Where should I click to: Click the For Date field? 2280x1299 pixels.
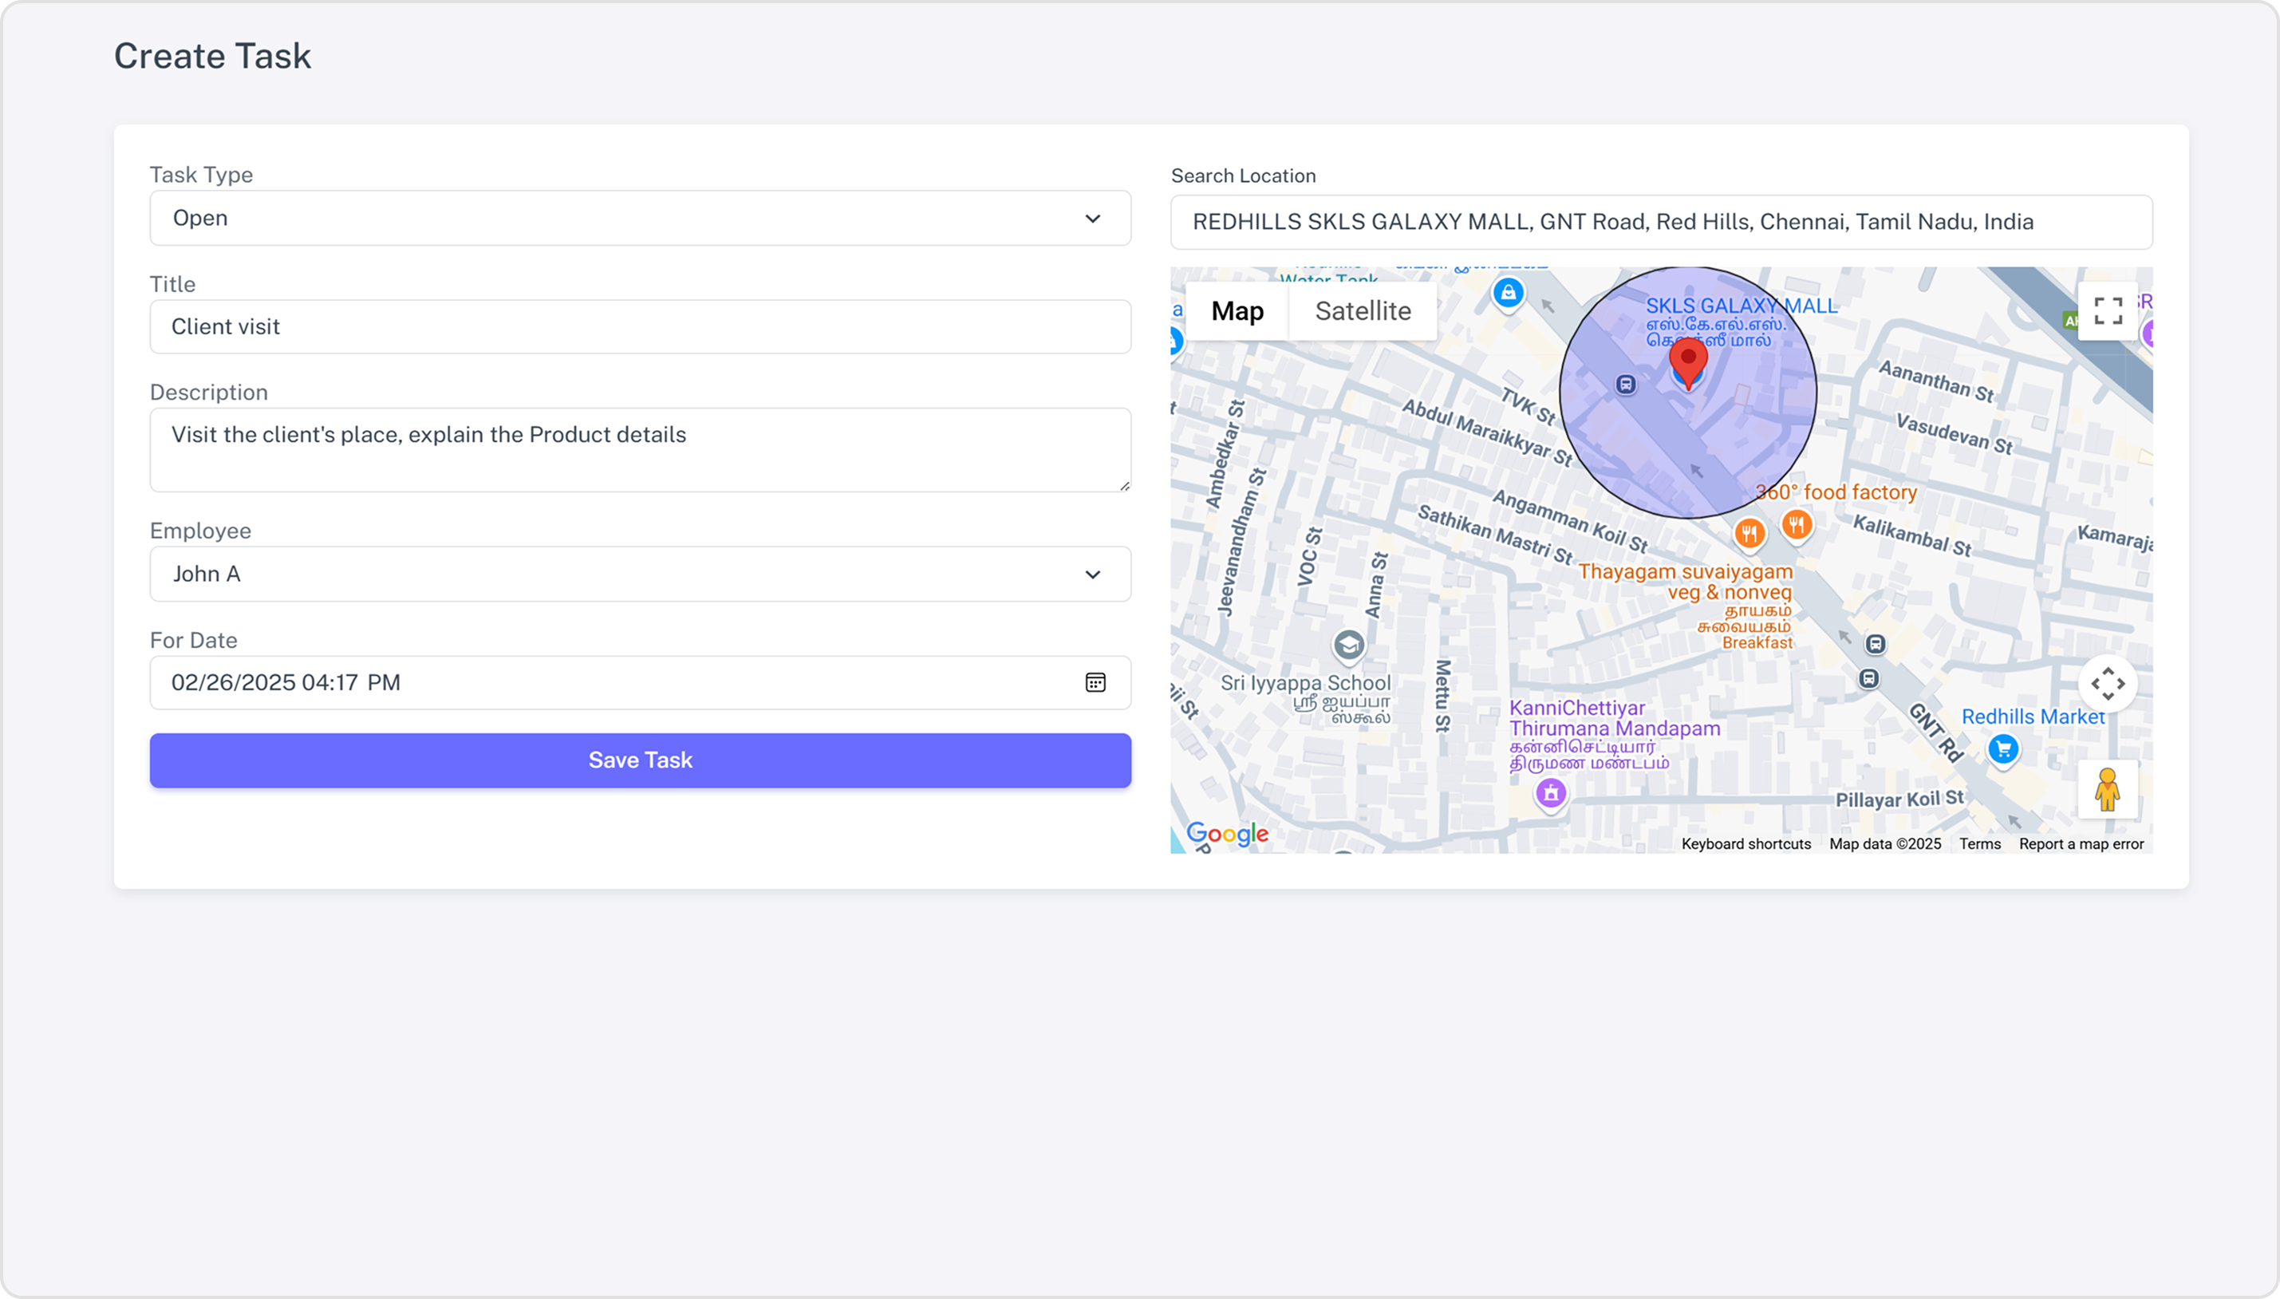641,682
